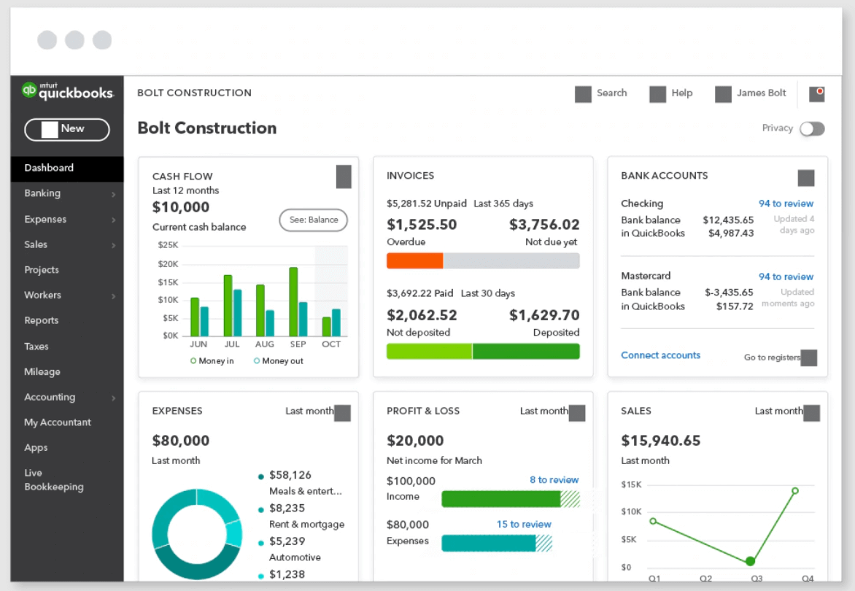Open James Bolt account icon

coord(723,94)
